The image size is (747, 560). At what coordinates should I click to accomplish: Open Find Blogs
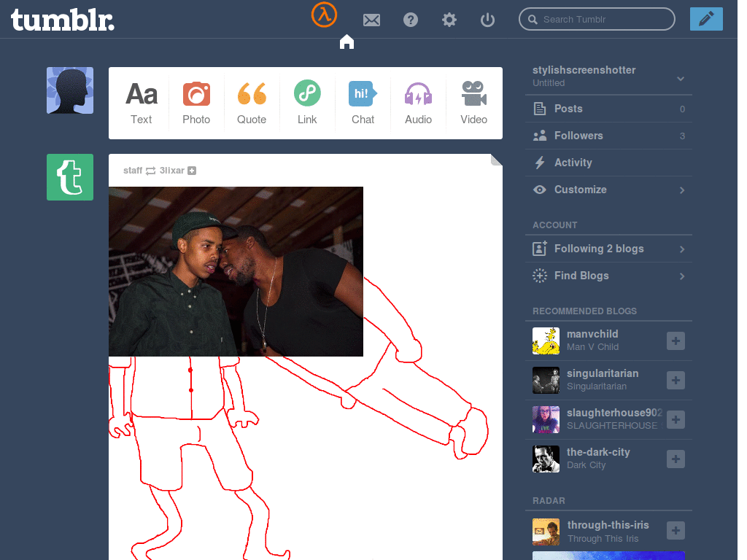[608, 276]
